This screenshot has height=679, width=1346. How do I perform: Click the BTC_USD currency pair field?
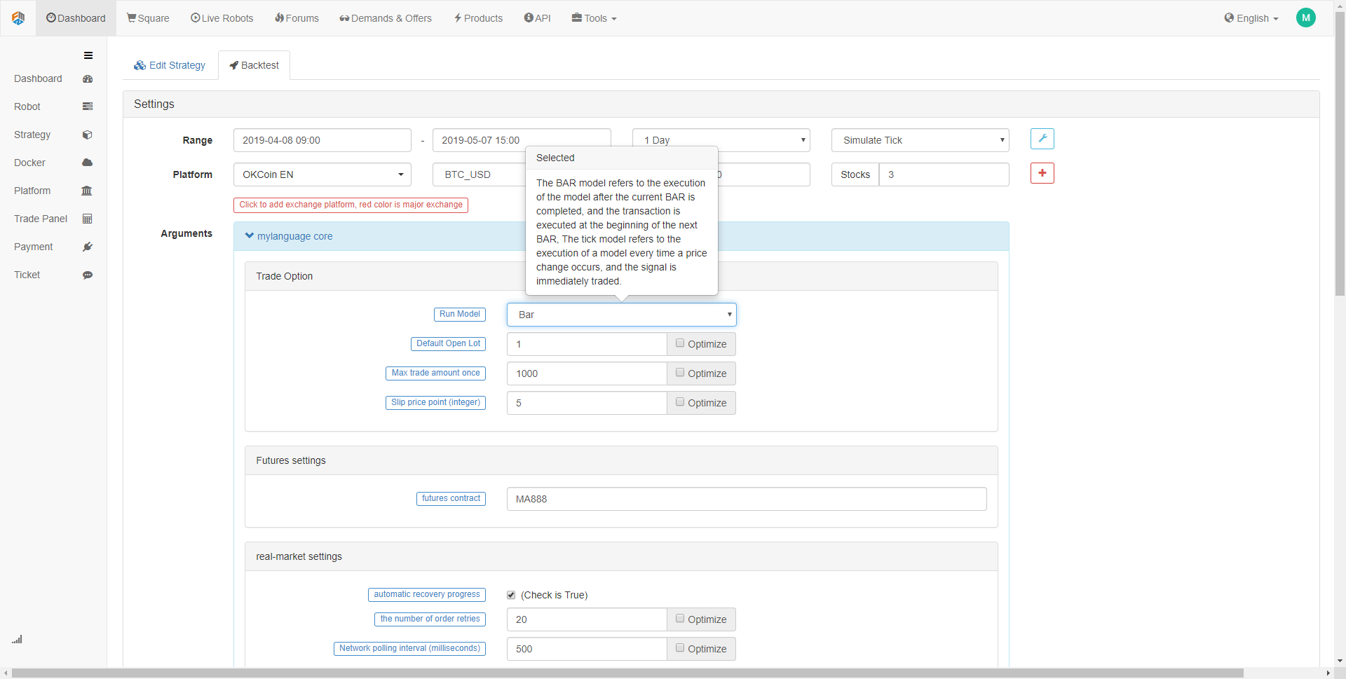click(x=479, y=174)
